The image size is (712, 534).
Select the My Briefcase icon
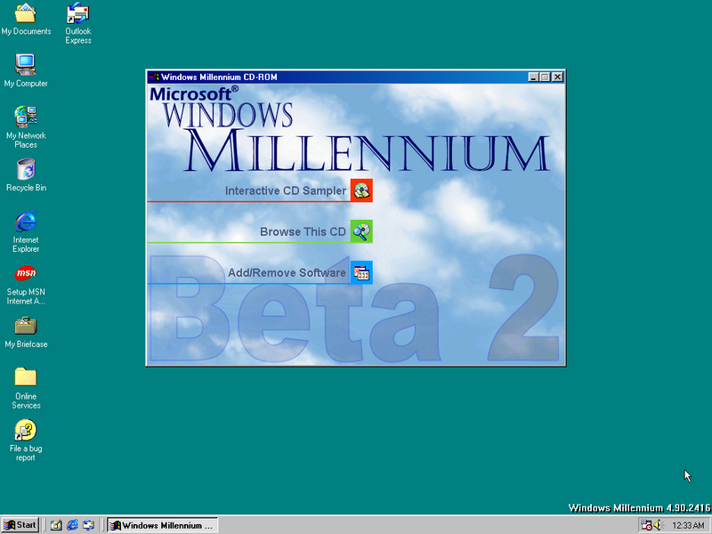(26, 326)
